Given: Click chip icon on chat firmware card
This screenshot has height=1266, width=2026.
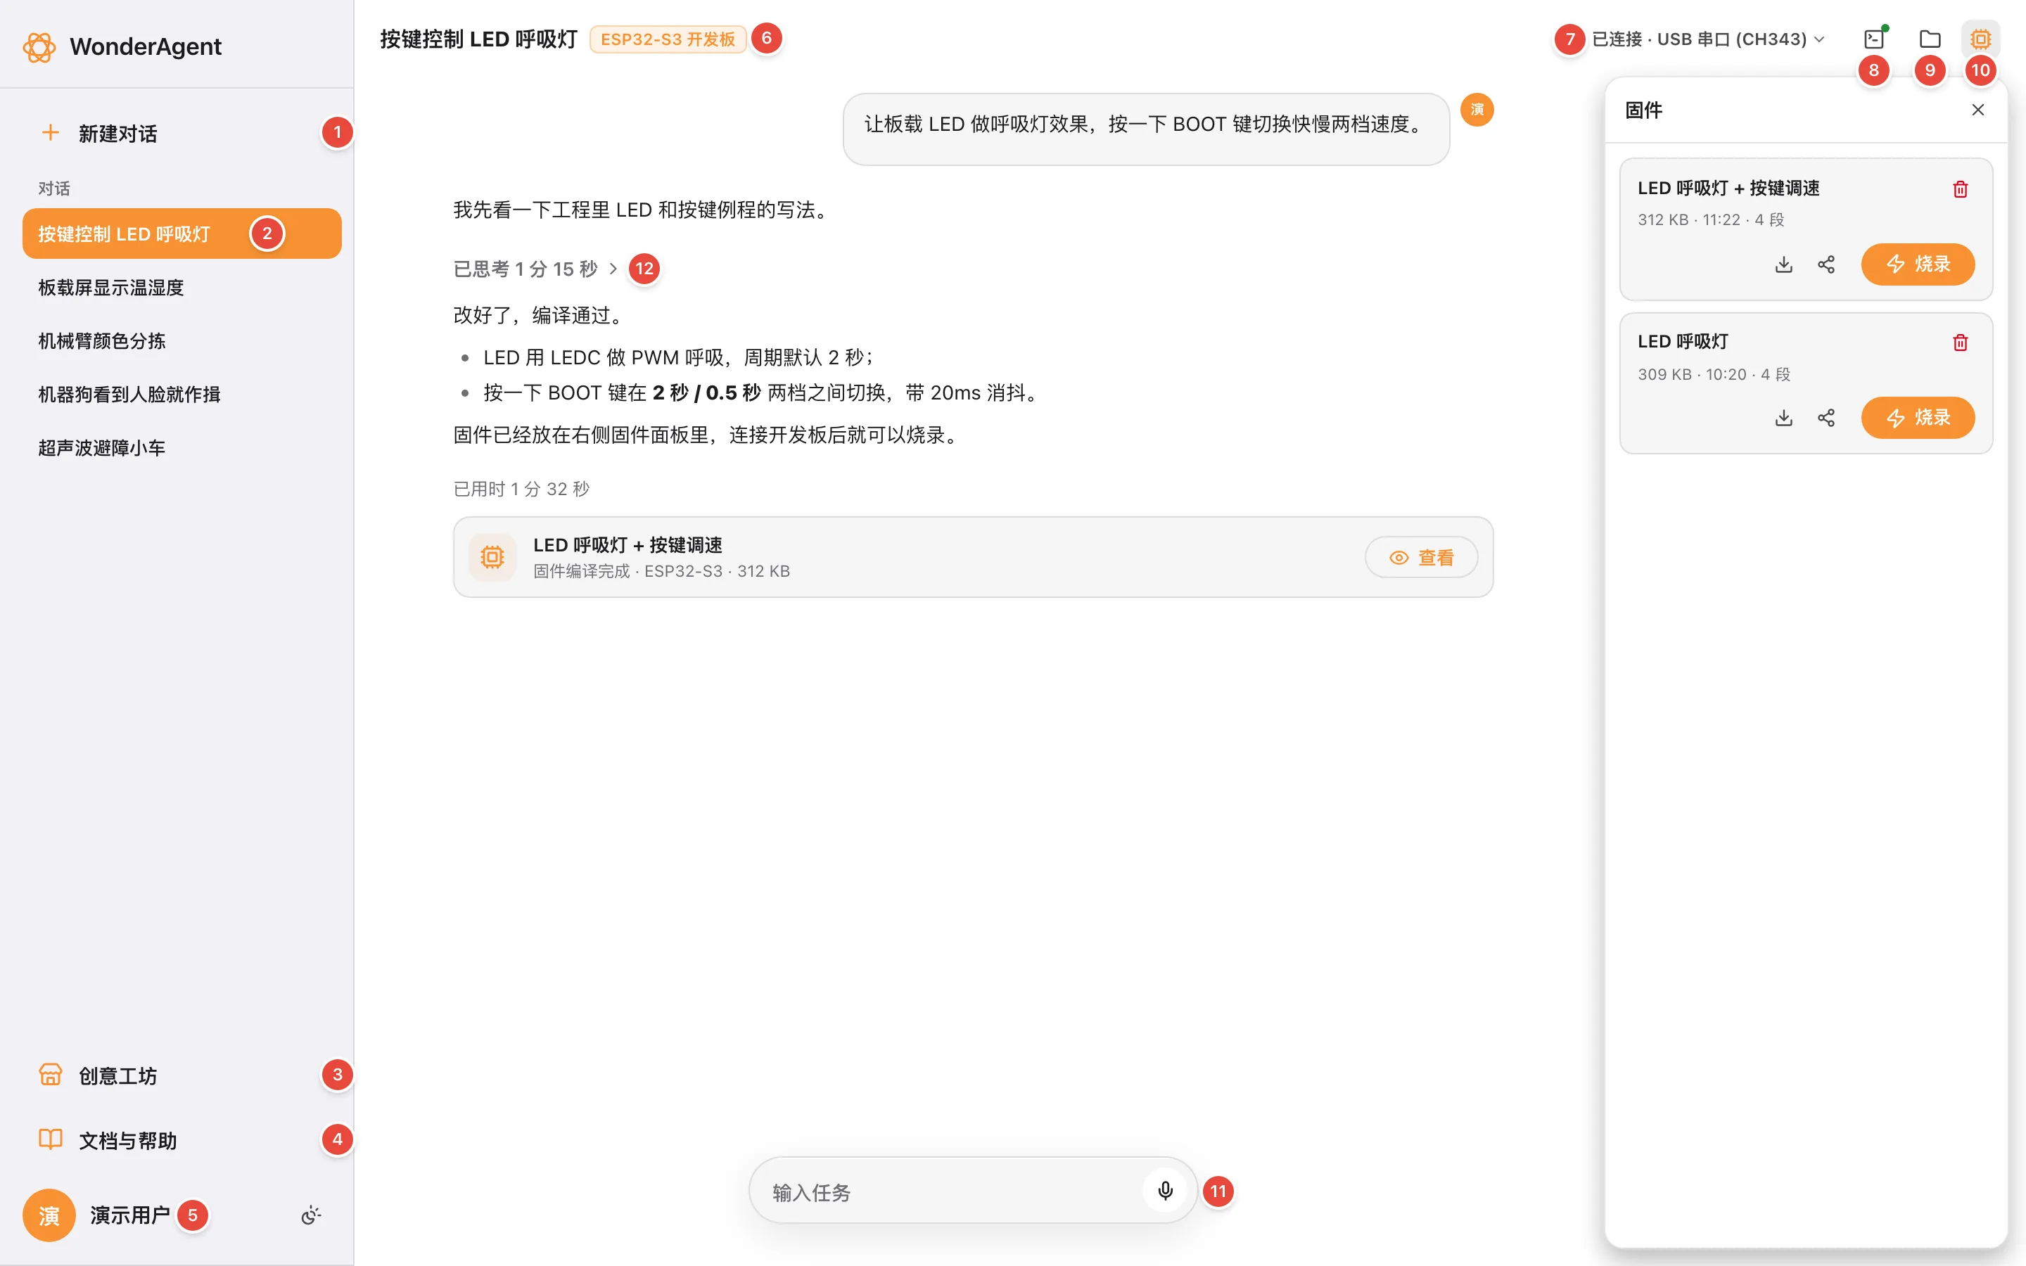Looking at the screenshot, I should (x=492, y=557).
